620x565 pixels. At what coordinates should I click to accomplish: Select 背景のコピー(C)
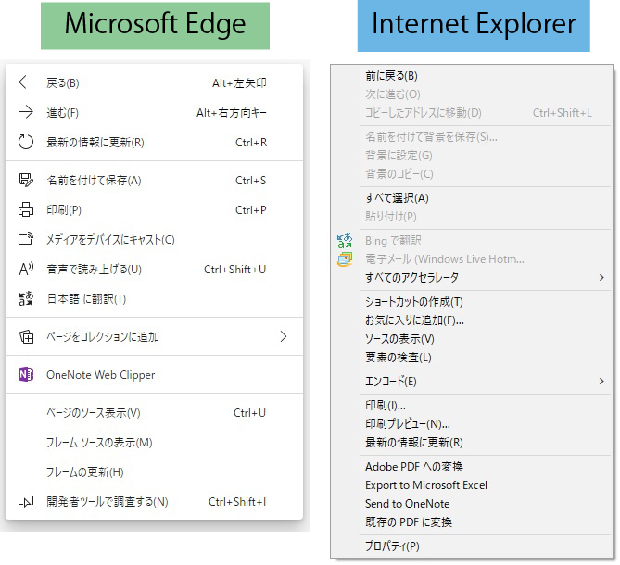click(472, 174)
